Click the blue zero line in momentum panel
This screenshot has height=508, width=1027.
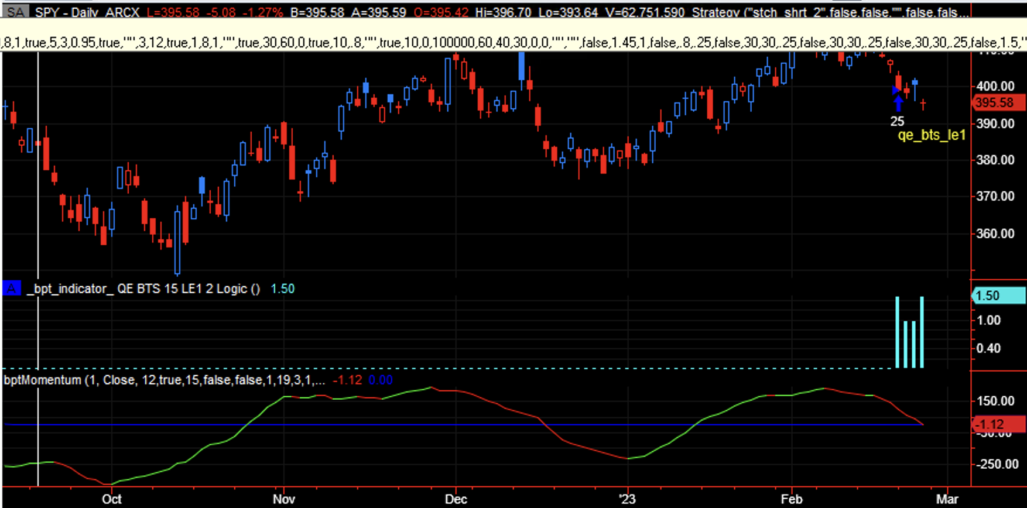(468, 424)
